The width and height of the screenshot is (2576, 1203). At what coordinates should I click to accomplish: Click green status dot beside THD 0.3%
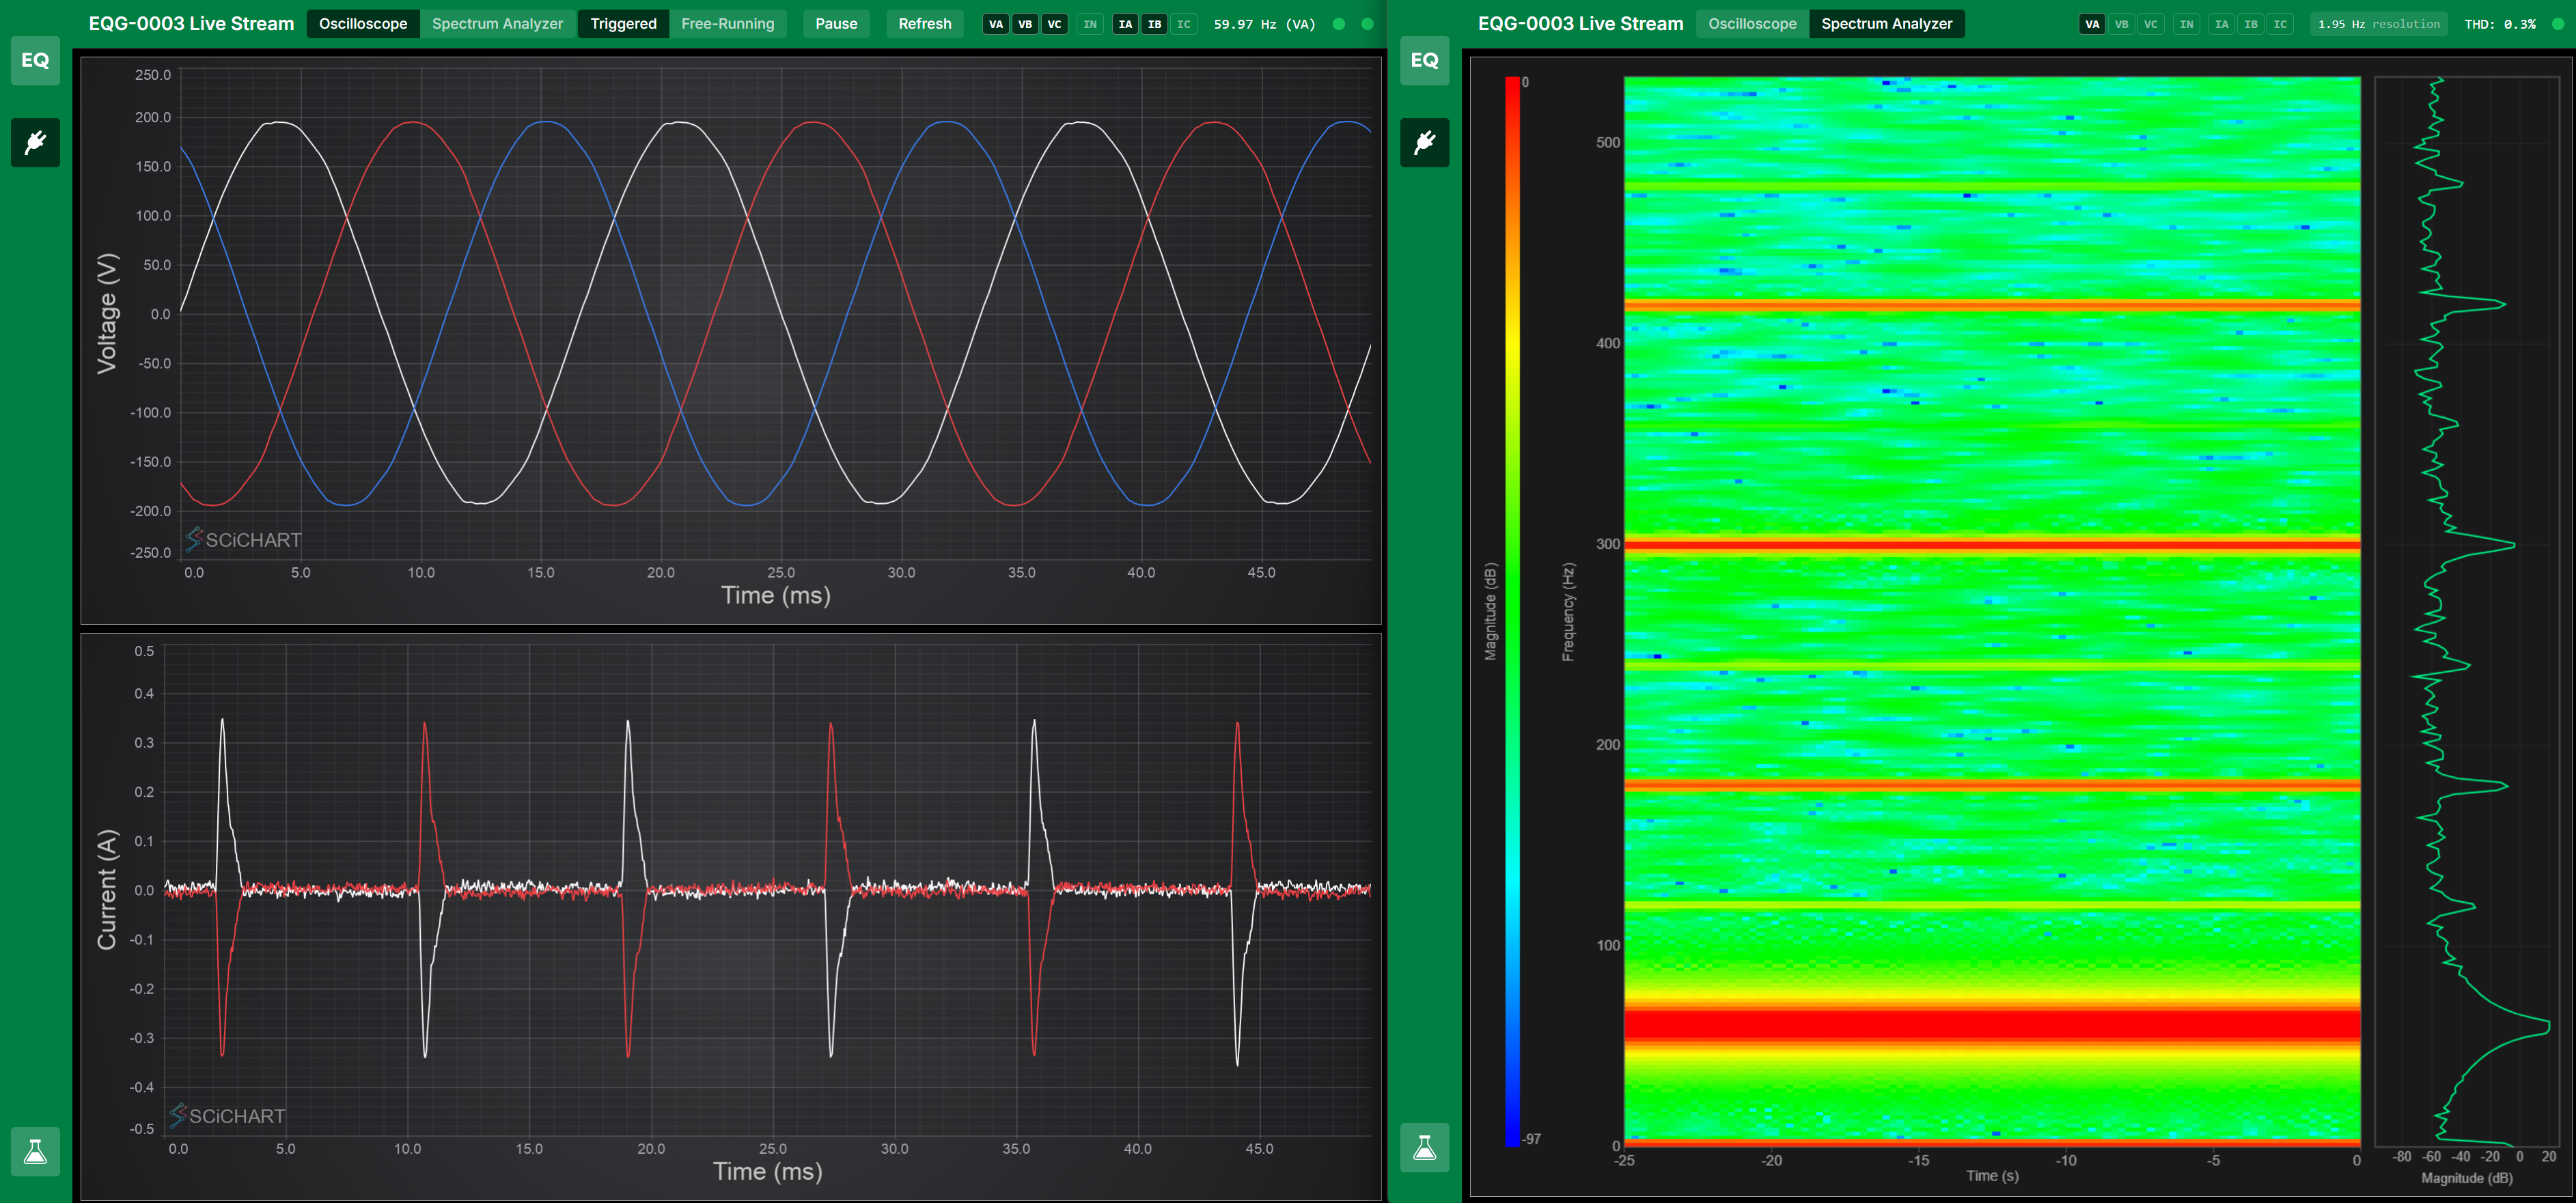(x=2558, y=24)
